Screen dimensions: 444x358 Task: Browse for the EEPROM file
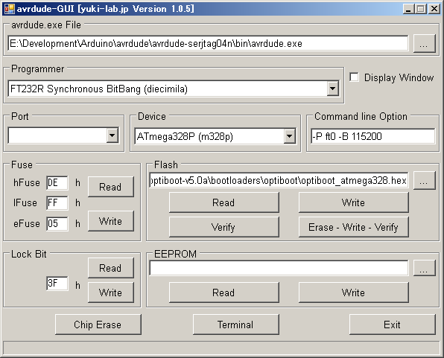424,268
